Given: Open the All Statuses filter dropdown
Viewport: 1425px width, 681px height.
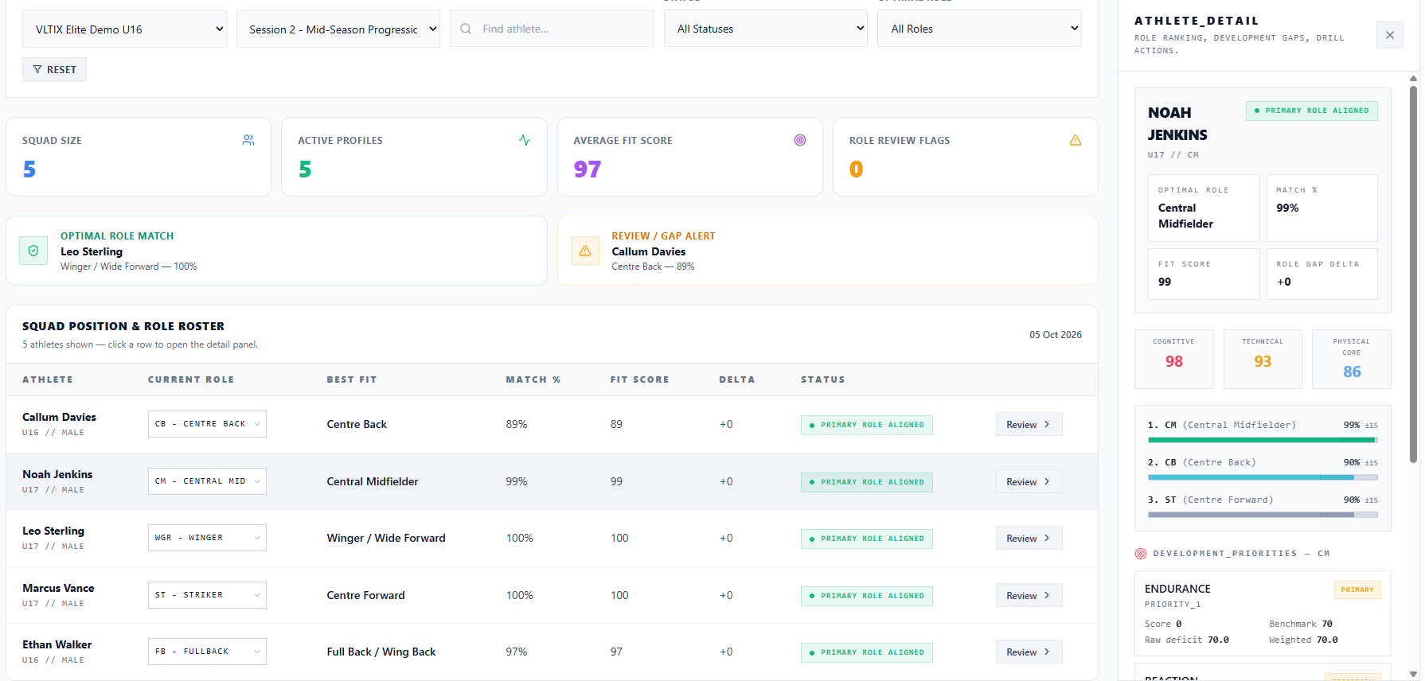Looking at the screenshot, I should pyautogui.click(x=766, y=29).
